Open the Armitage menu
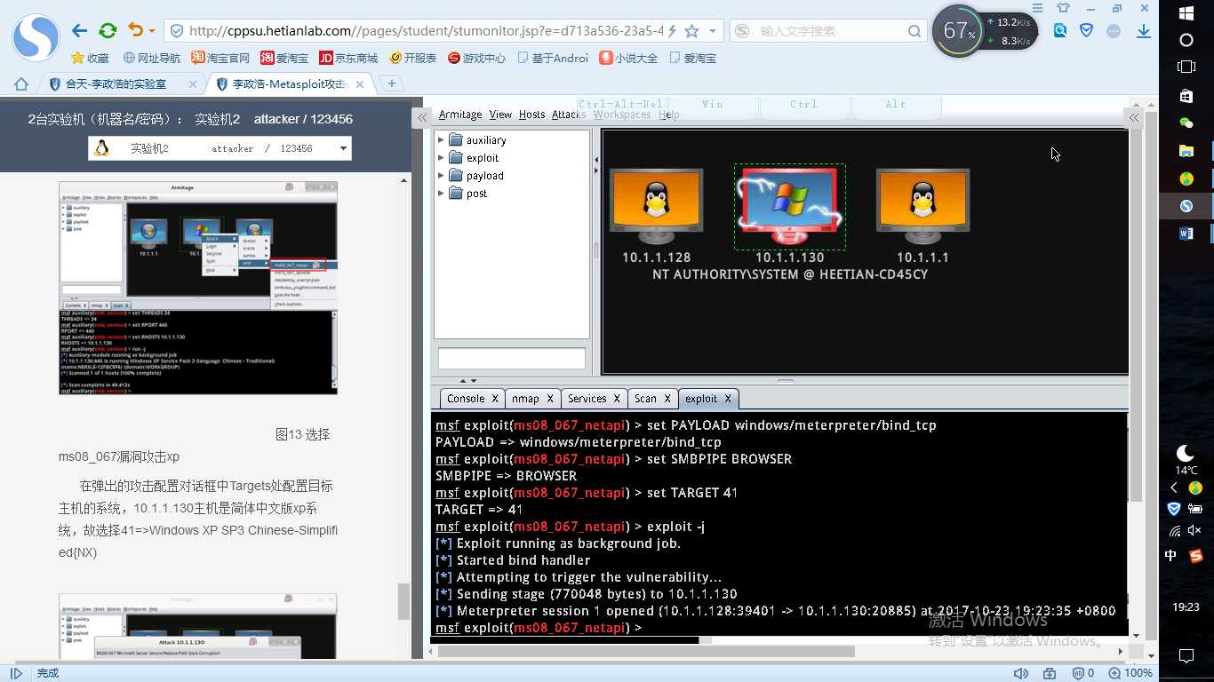Viewport: 1214px width, 682px height. 460,115
